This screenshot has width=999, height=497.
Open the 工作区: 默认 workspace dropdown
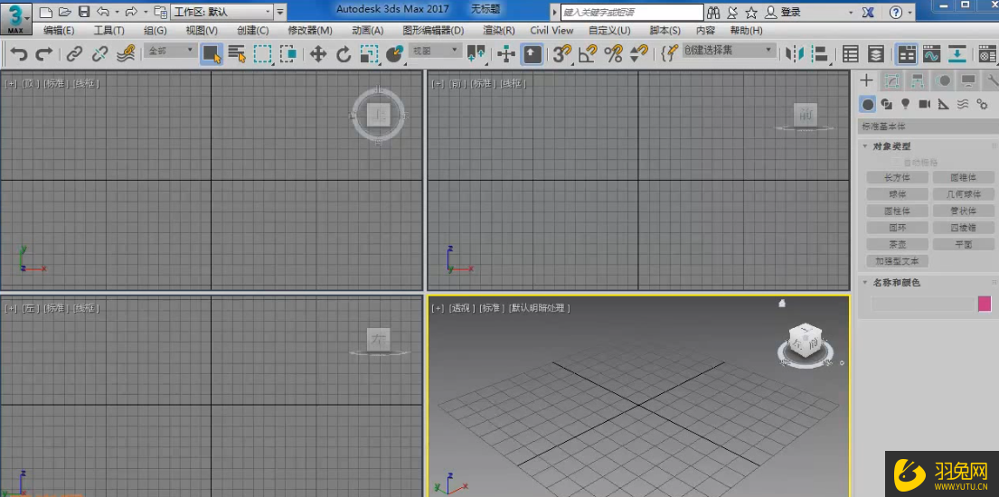(221, 12)
